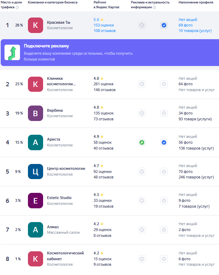Click the advertising icon in Алмаз row

pyautogui.click(x=142, y=230)
